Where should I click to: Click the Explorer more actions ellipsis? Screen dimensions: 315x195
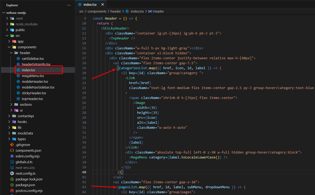[69, 5]
